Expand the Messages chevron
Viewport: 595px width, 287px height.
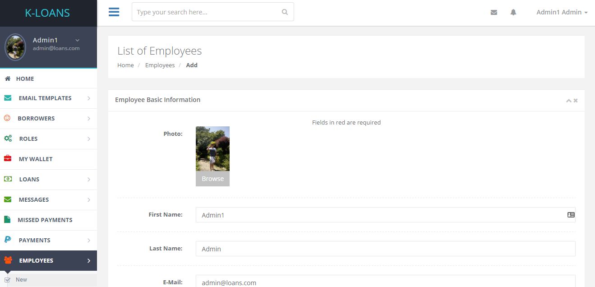[89, 200]
